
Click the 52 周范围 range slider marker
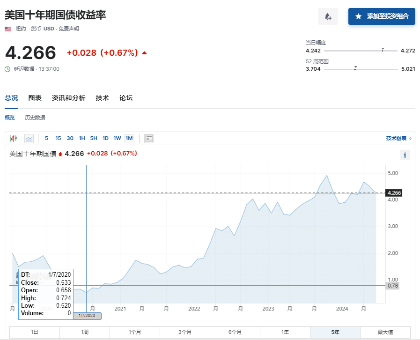click(355, 68)
